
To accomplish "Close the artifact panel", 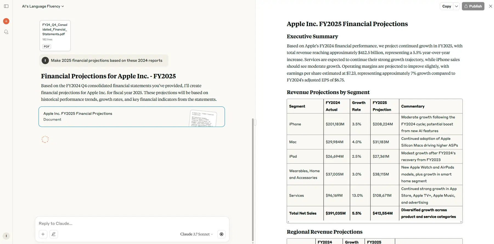I will [x=490, y=6].
